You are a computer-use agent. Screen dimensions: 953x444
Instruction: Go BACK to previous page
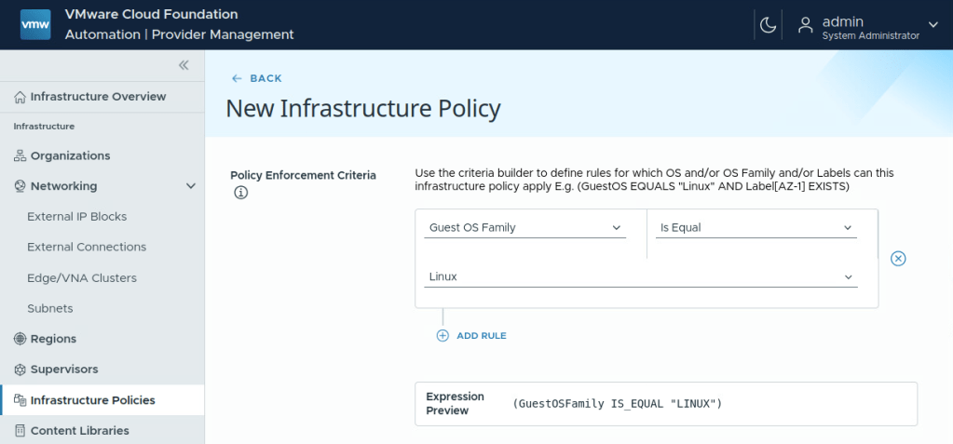click(266, 78)
